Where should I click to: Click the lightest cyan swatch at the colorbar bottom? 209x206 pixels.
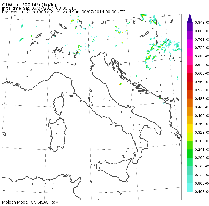point(190,188)
